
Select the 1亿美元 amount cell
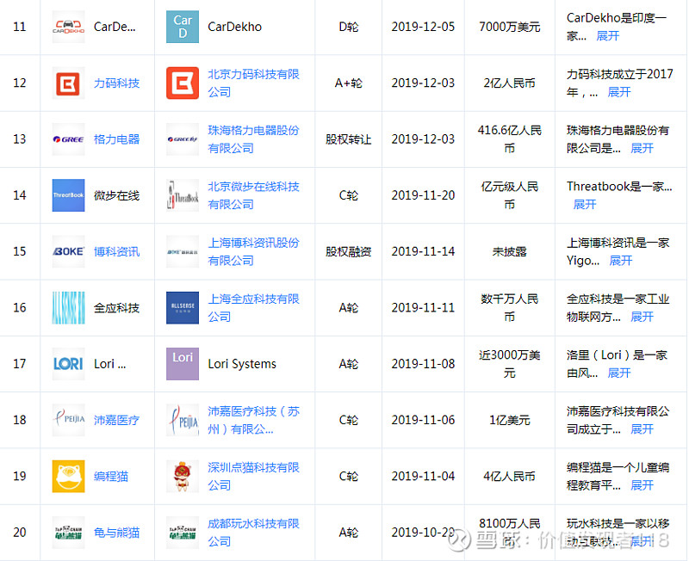pos(510,420)
